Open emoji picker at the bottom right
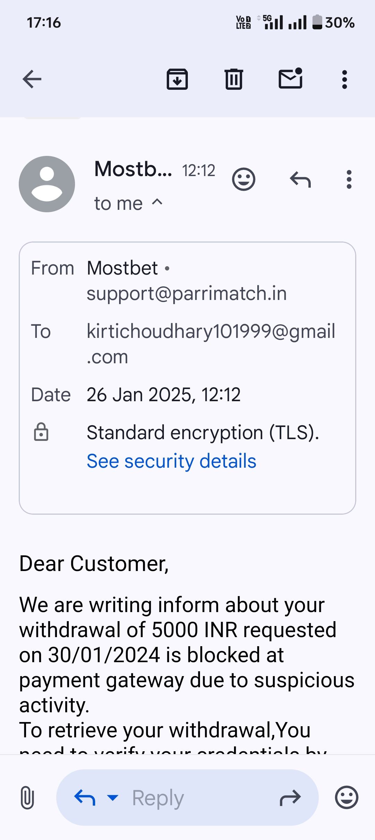The height and width of the screenshot is (840, 375). point(347,797)
